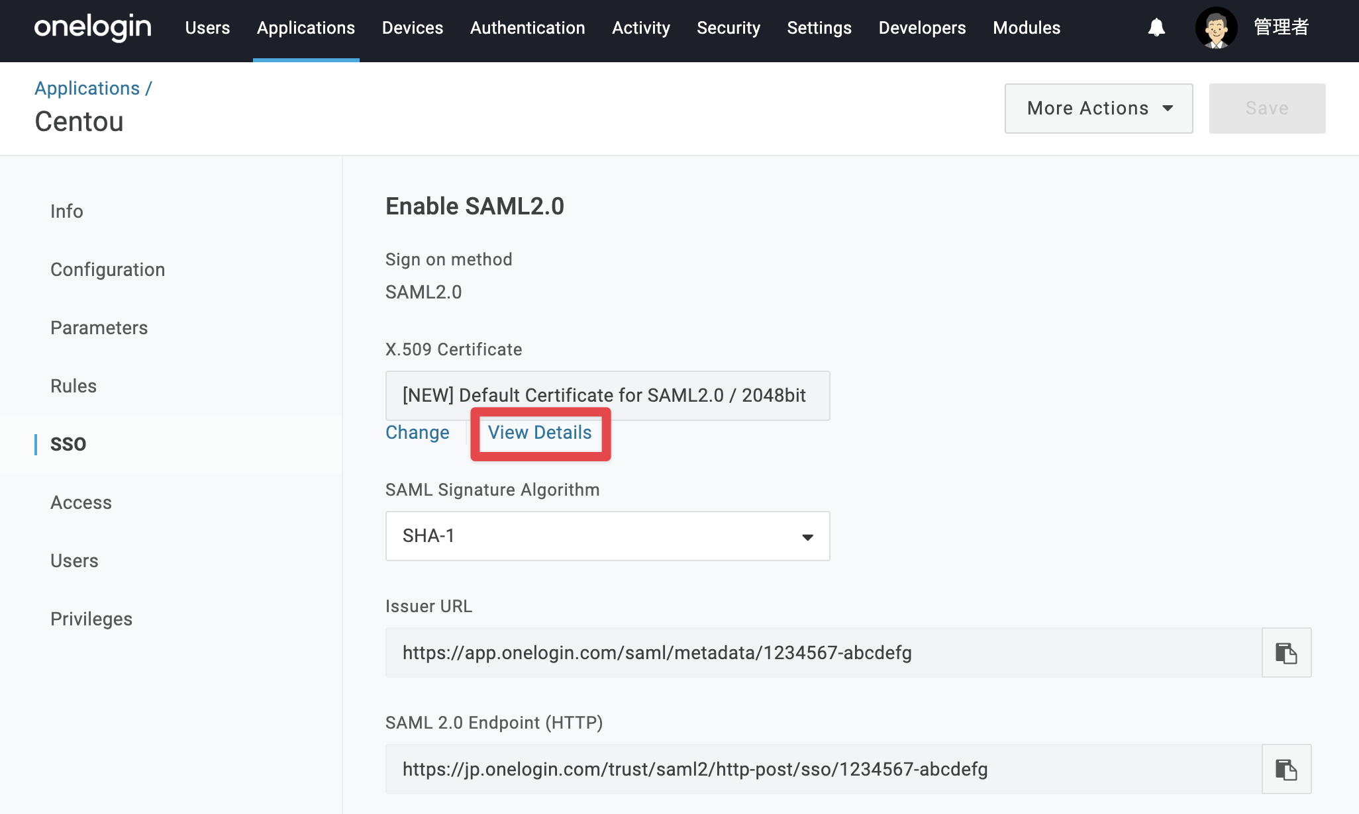The height and width of the screenshot is (814, 1359).
Task: Switch to the Rules tab
Action: point(74,386)
